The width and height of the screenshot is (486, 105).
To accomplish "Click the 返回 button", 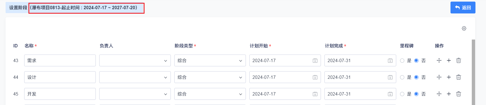I will 463,8.
